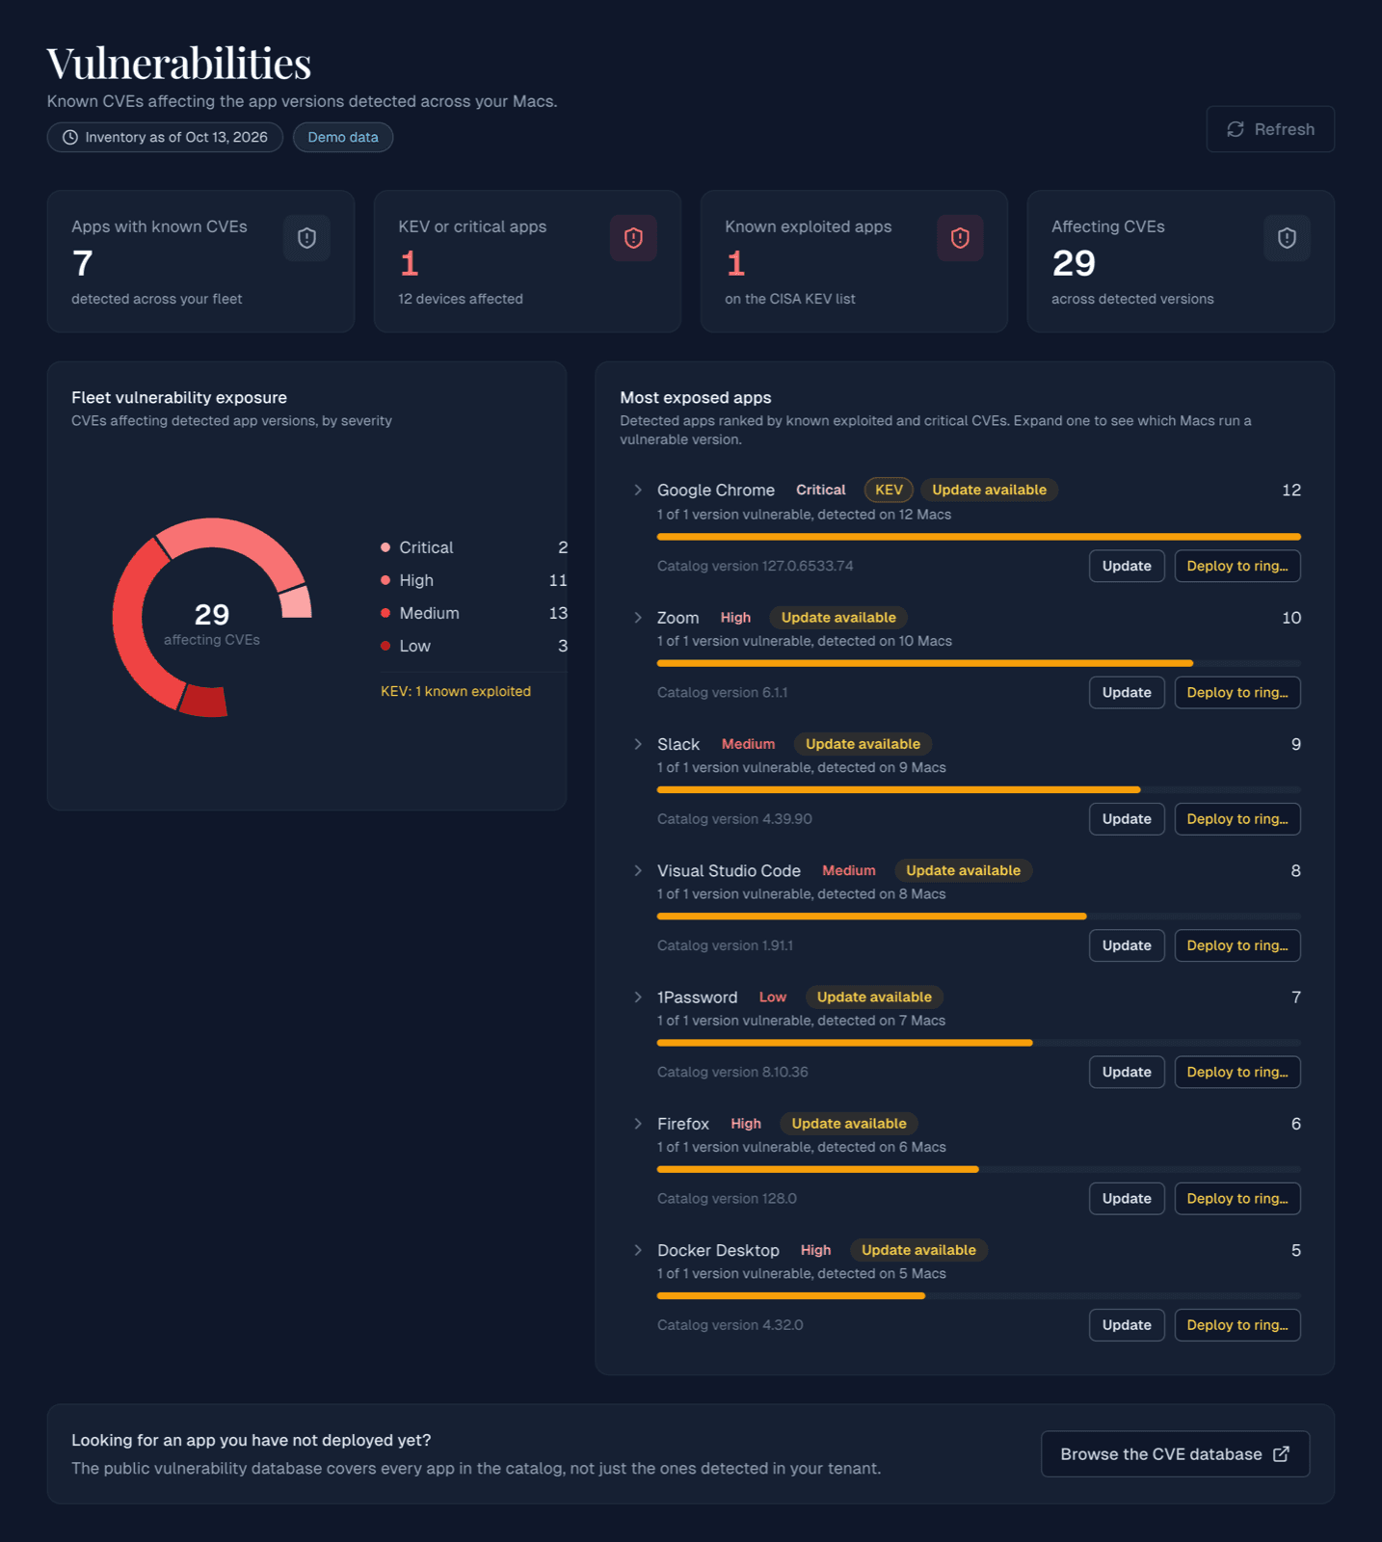
Task: Click the external link icon on Browse the CVE database
Action: [x=1281, y=1454]
